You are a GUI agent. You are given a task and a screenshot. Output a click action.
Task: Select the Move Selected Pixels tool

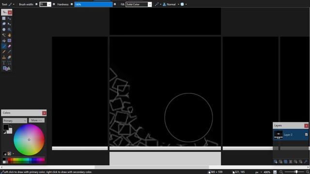coord(9,18)
